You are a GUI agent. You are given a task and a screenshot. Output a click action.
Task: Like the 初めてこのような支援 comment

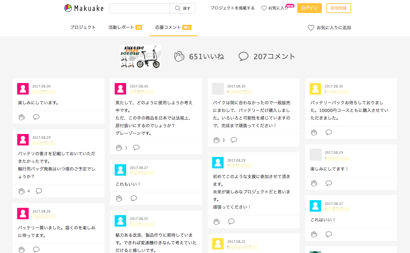point(216,221)
